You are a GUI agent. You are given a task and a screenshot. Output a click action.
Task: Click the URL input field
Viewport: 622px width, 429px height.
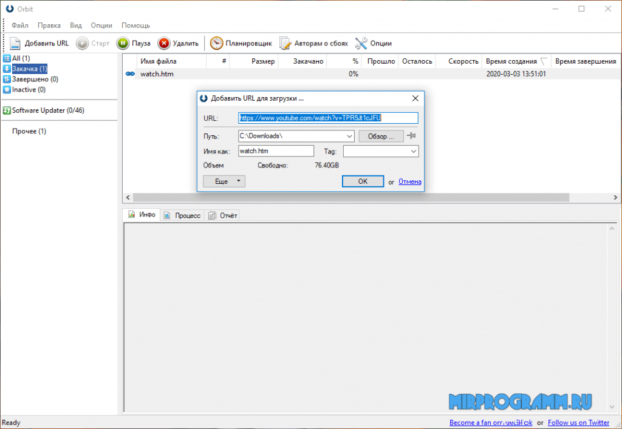pyautogui.click(x=328, y=118)
